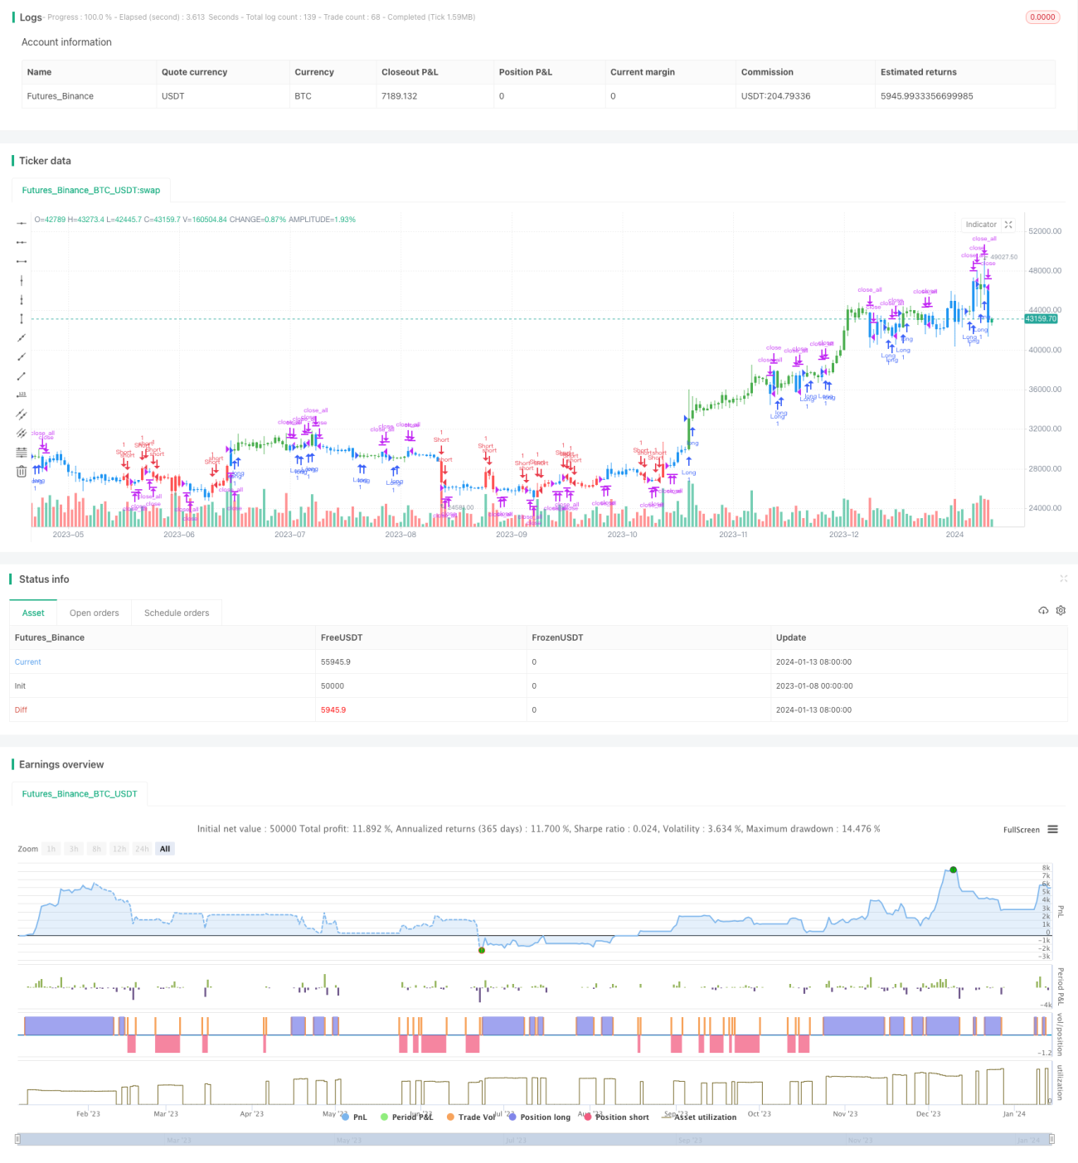Click FullScreen for the earnings chart

(x=1021, y=830)
